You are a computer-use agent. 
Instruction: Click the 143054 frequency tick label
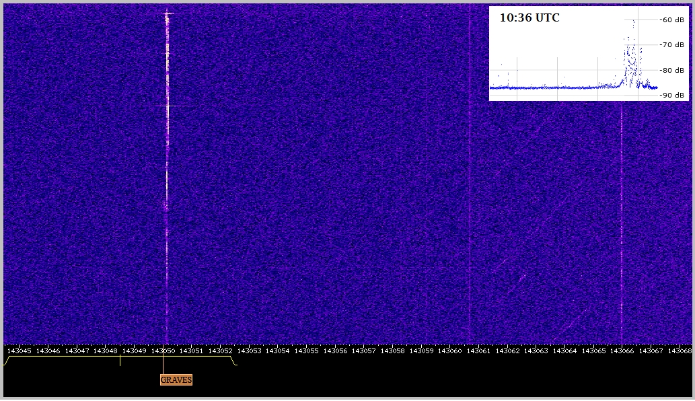pos(277,351)
